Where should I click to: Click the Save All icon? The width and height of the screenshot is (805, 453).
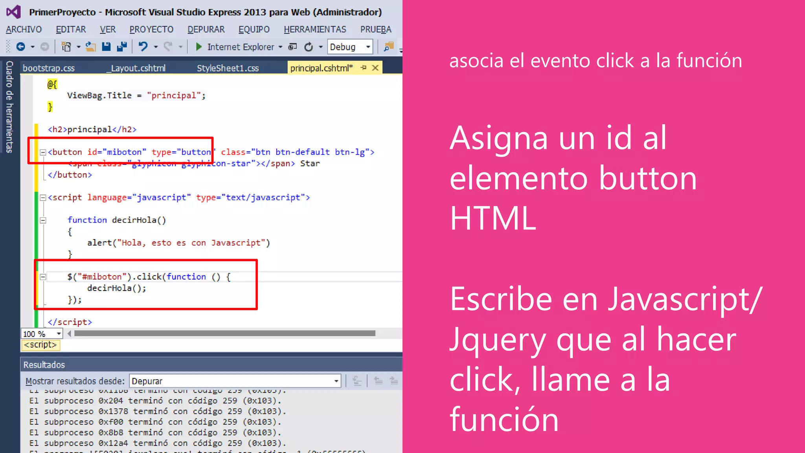(122, 47)
